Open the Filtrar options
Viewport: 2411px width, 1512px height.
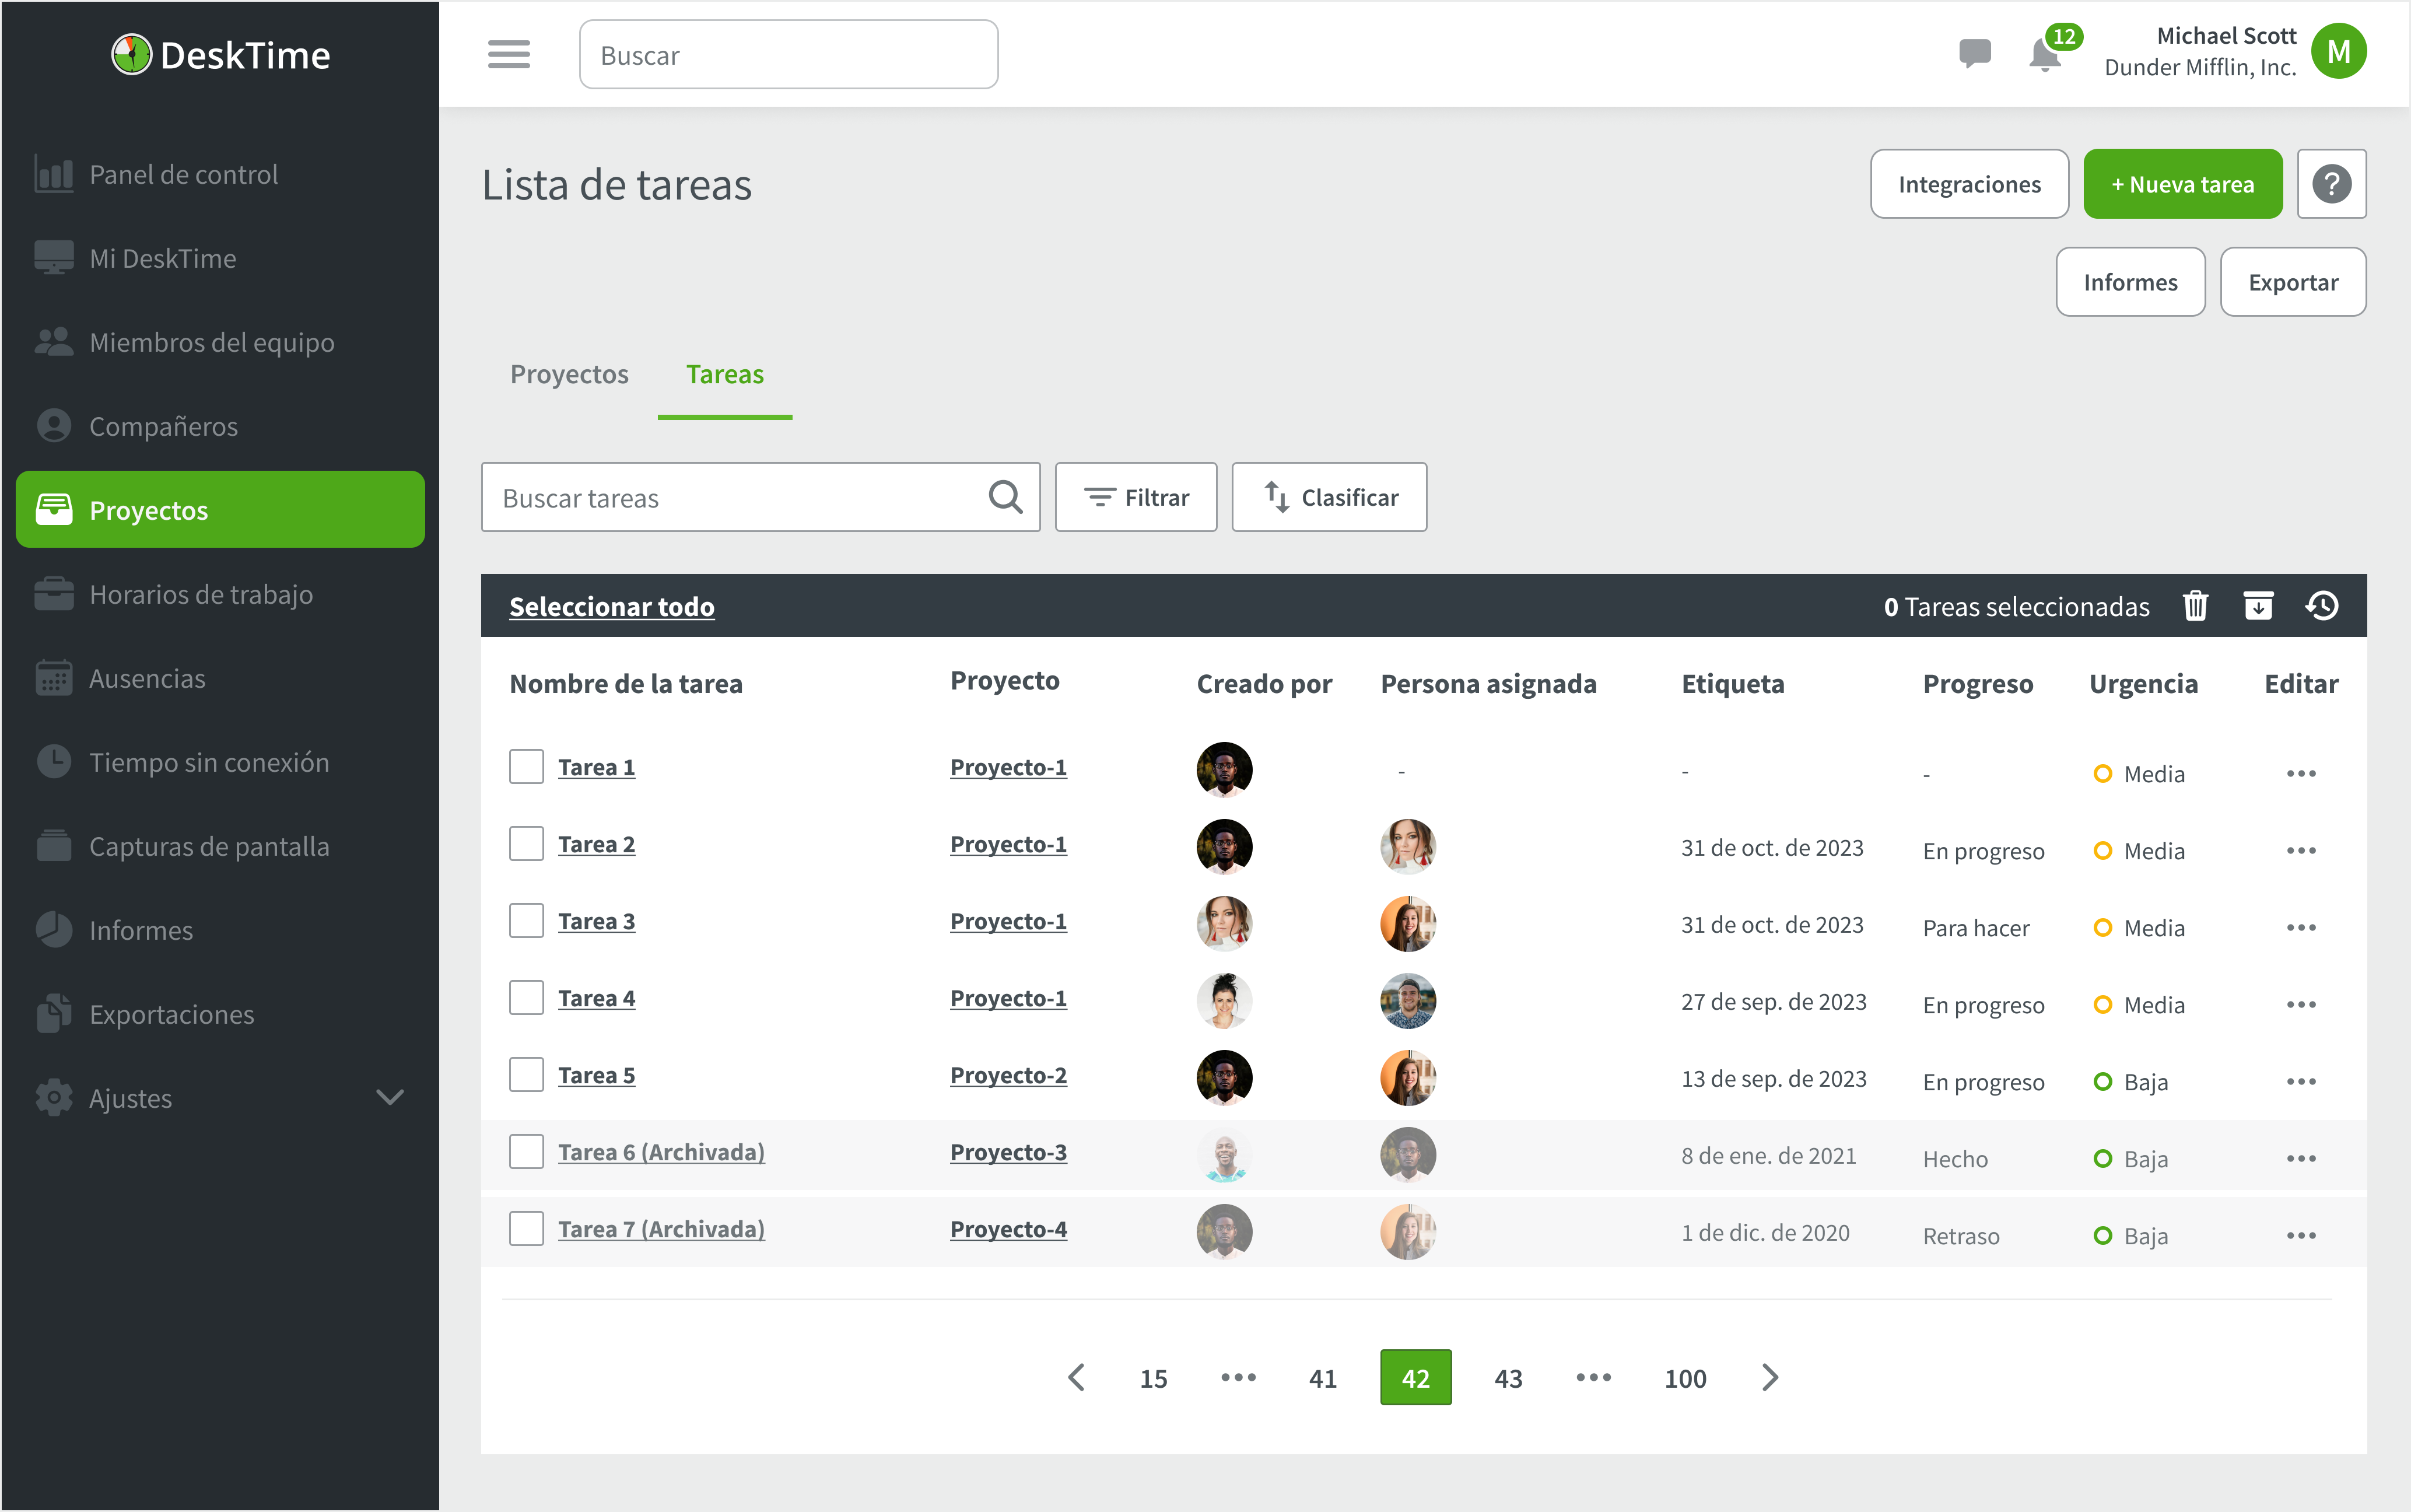[1136, 497]
